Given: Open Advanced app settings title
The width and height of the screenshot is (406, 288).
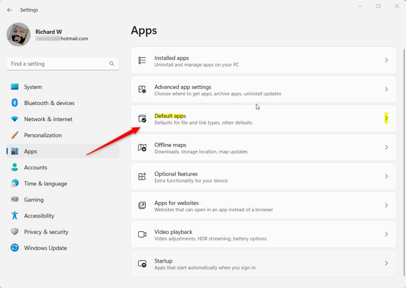Looking at the screenshot, I should pyautogui.click(x=183, y=87).
